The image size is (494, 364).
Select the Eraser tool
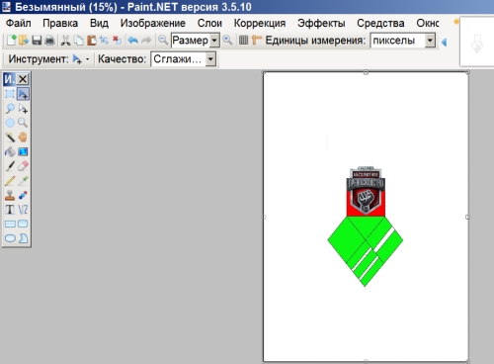(23, 166)
